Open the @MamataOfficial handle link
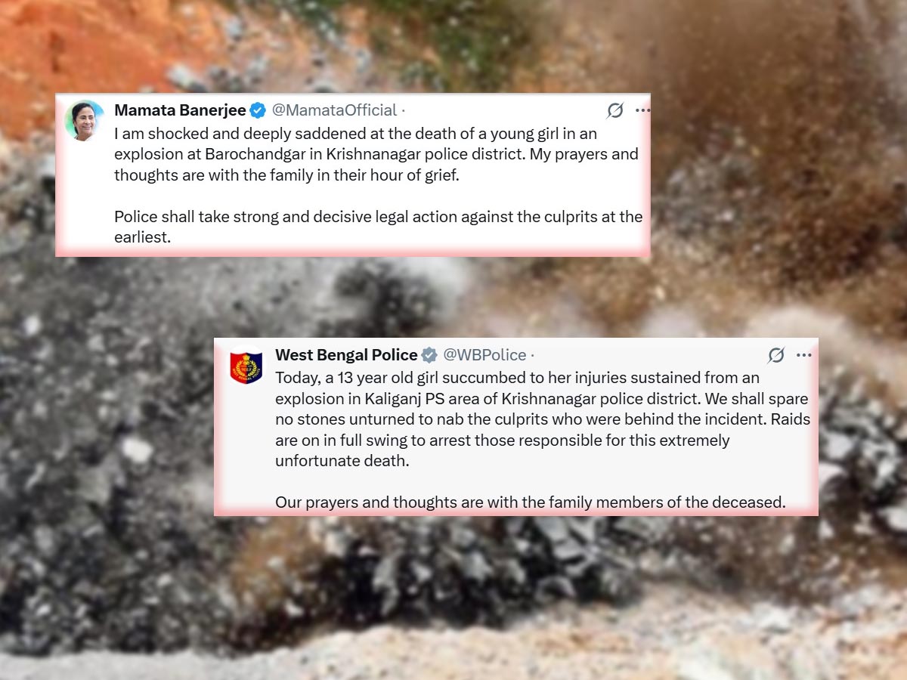 [x=334, y=110]
